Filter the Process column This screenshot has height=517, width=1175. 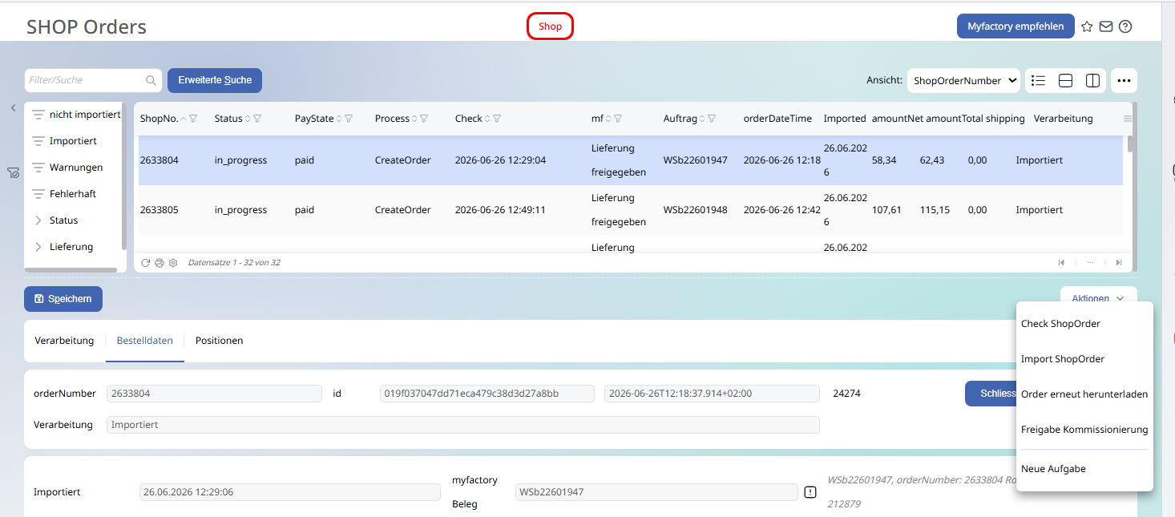coord(424,119)
